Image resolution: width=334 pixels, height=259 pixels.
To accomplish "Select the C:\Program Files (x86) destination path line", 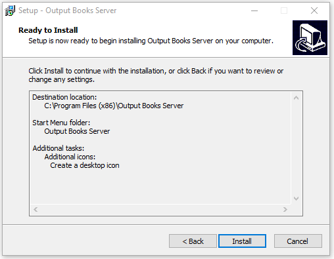I will point(114,106).
